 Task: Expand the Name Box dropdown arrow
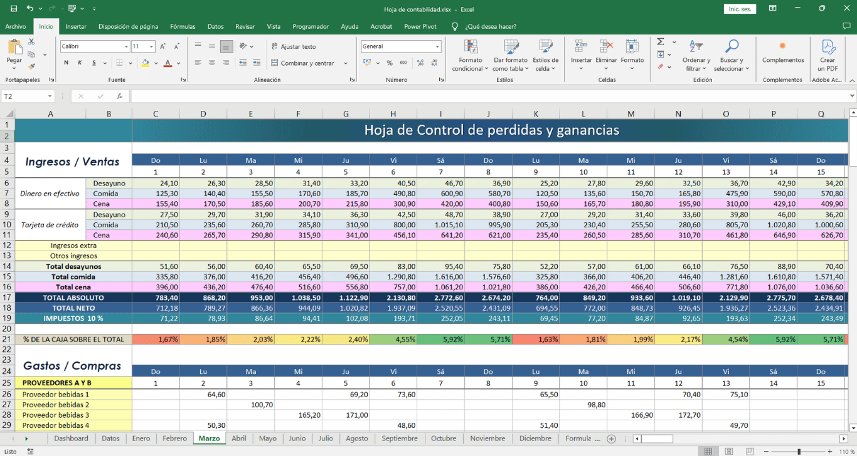point(50,96)
